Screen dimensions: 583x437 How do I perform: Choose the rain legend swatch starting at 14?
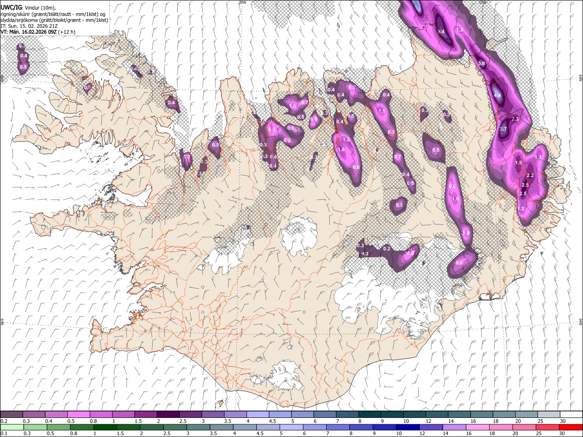point(454,427)
